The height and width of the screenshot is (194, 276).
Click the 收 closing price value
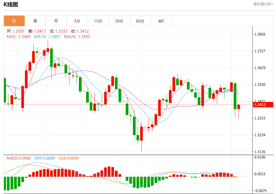click(x=82, y=31)
